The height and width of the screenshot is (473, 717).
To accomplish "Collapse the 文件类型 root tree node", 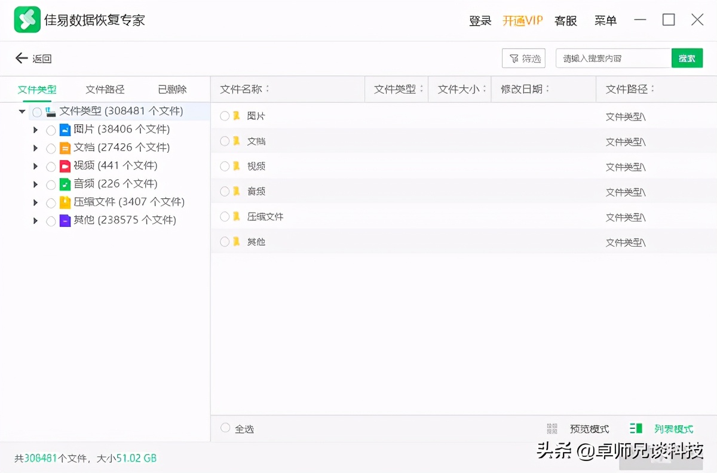I will [x=22, y=110].
